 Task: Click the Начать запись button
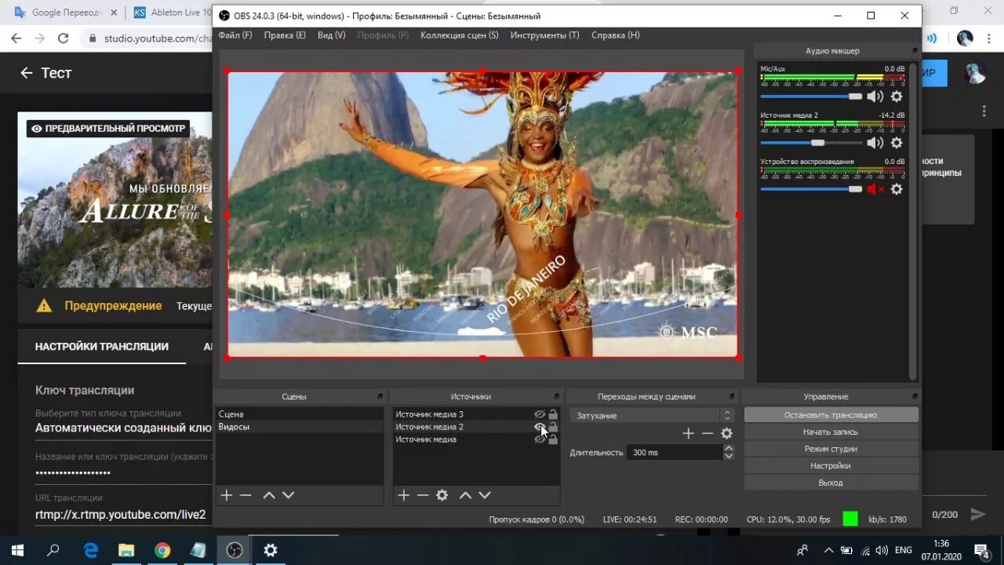coord(831,432)
